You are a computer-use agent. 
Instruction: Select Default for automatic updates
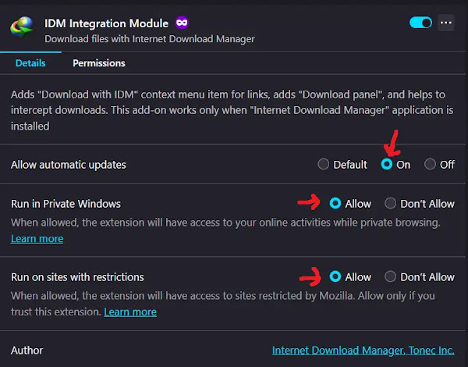[x=323, y=164]
